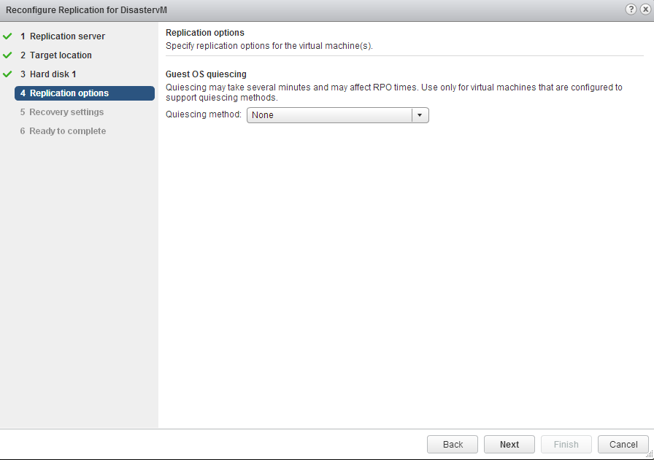Click the resize grip in the bottom corner
The width and height of the screenshot is (654, 460).
(x=649, y=454)
